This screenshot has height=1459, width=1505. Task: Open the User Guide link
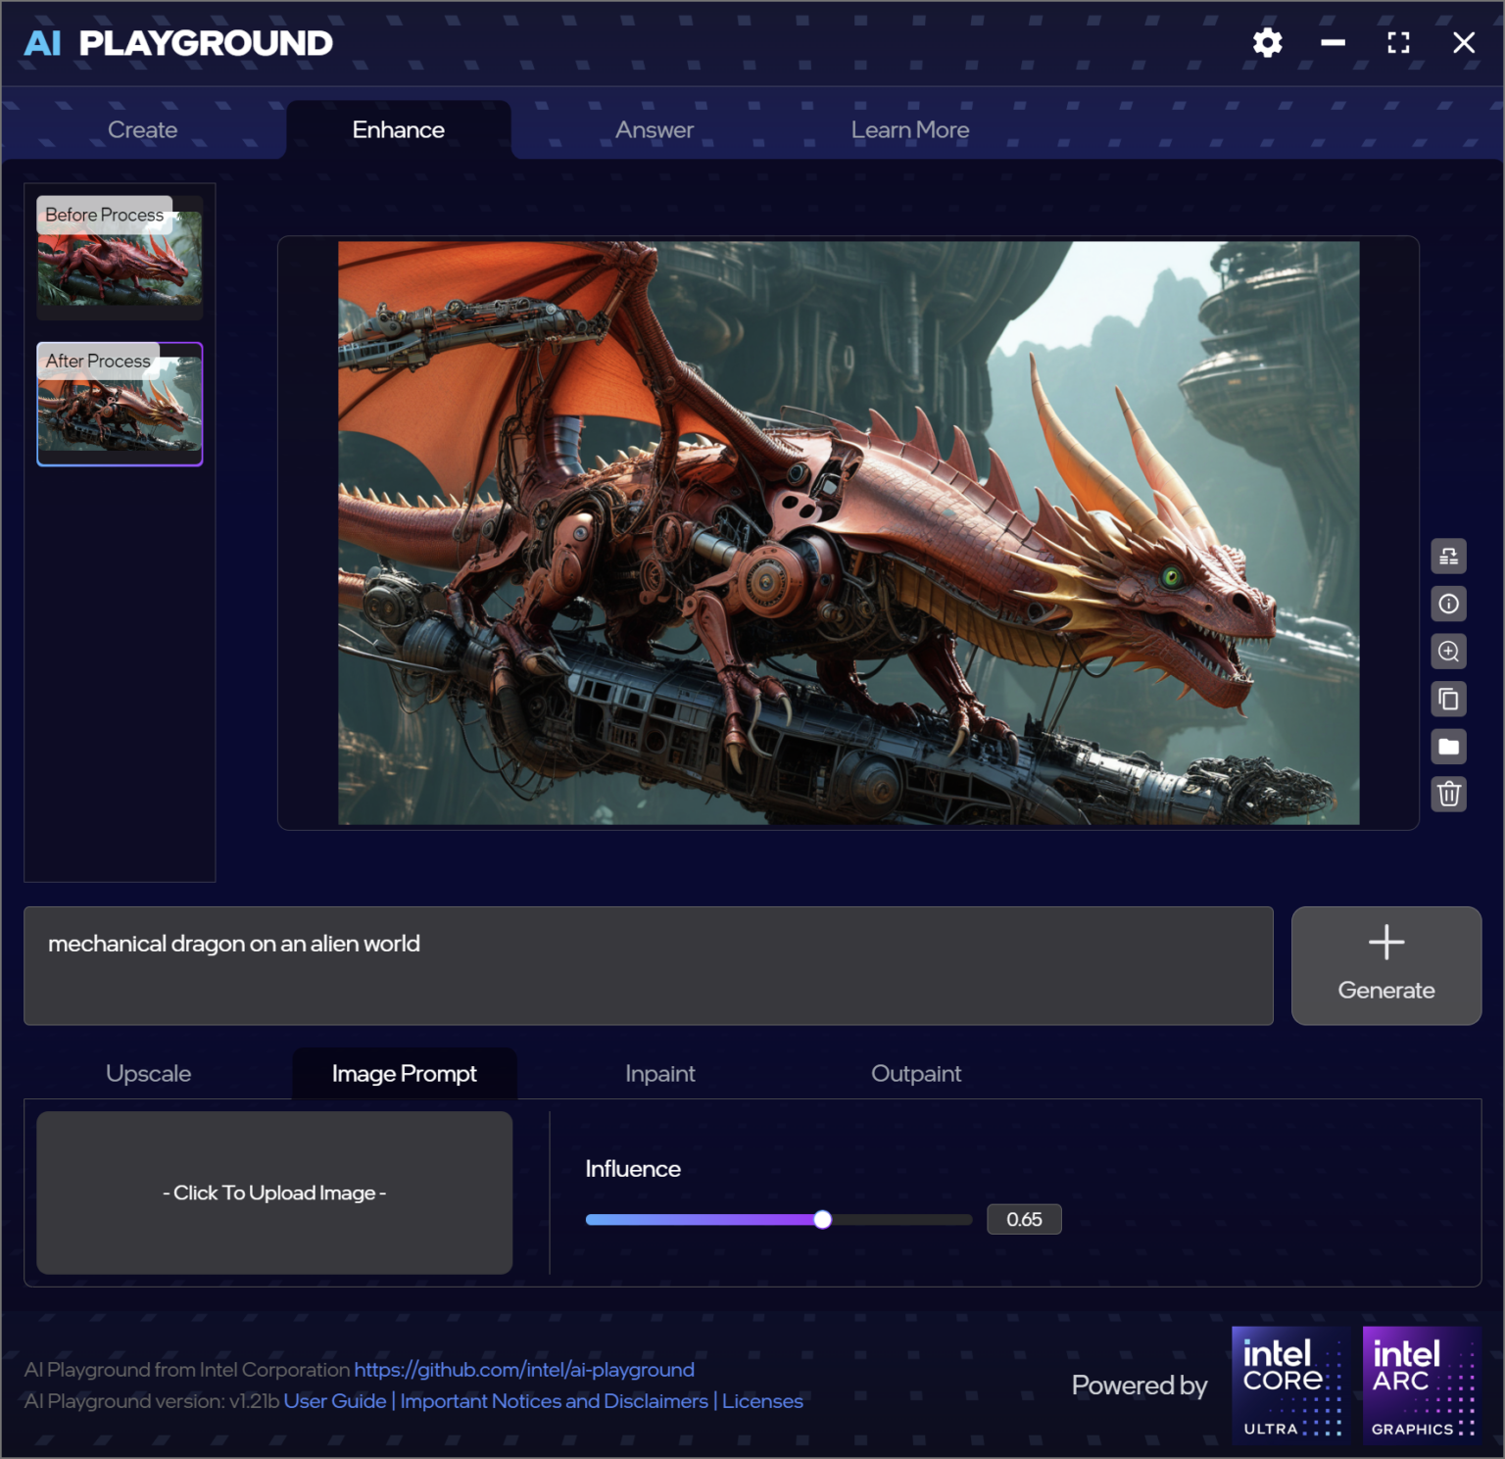pyautogui.click(x=334, y=1401)
